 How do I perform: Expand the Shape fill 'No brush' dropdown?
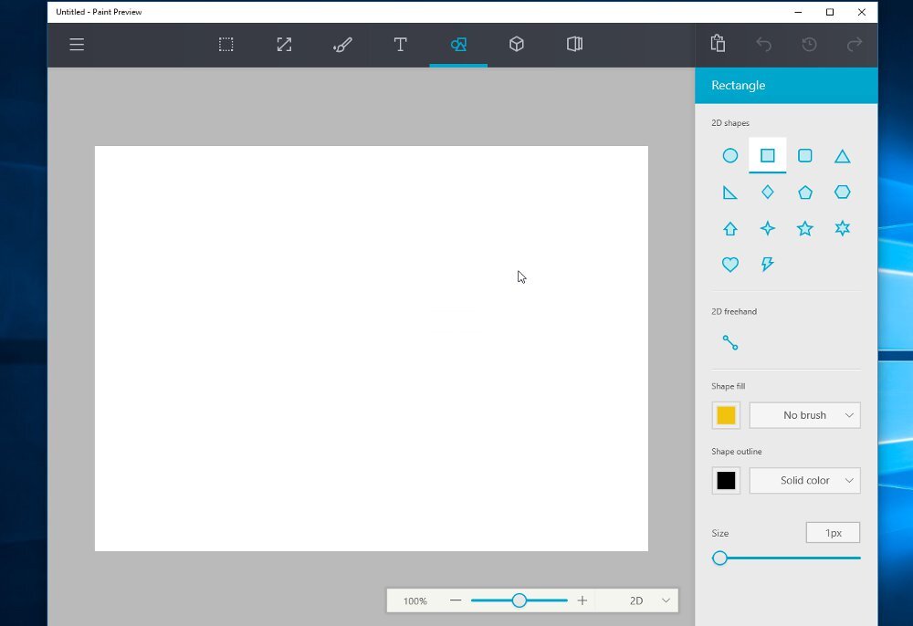click(804, 415)
